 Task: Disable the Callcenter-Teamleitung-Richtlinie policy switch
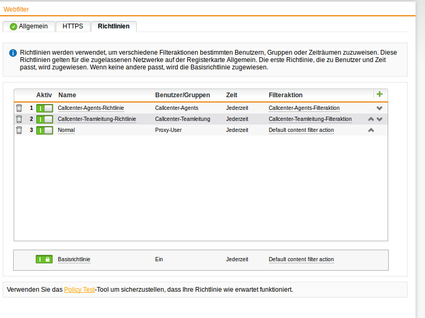(45, 119)
